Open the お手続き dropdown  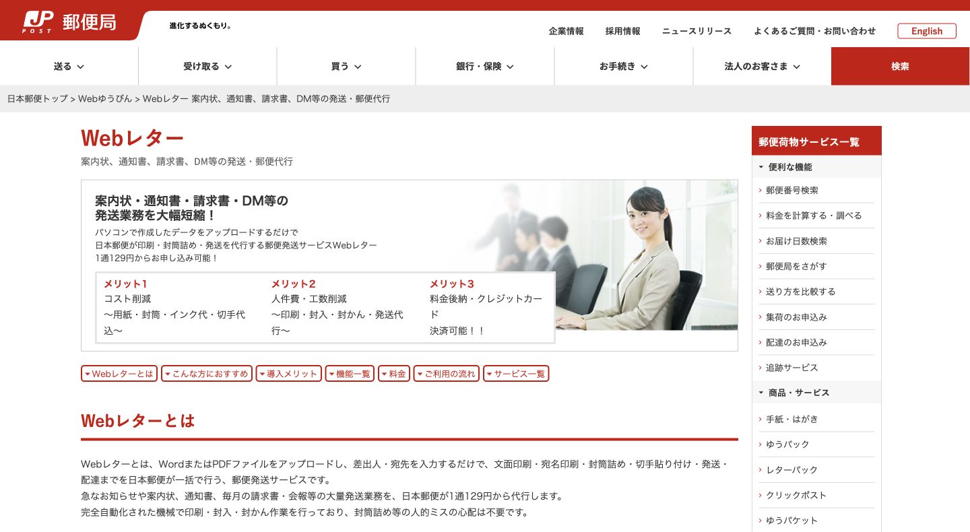624,66
